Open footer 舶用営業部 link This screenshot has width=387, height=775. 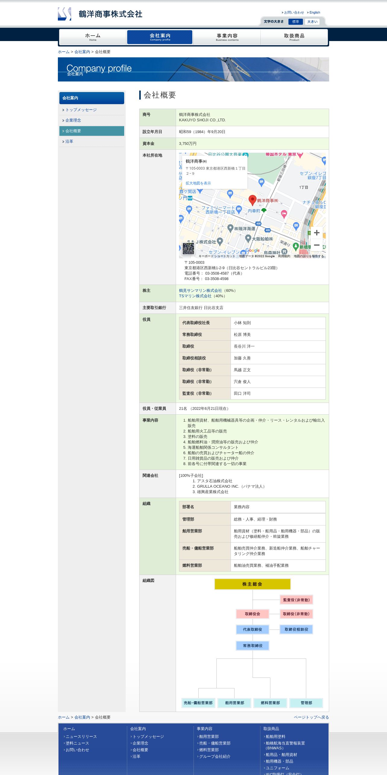[209, 737]
